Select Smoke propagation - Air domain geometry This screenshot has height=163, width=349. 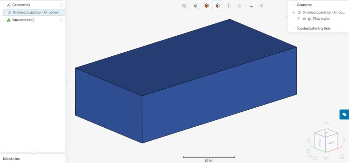pos(34,13)
